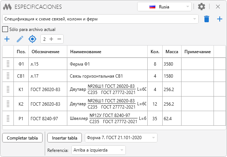227x157 pixels.
Task: Delete the selected specification with trash icon
Action: (x=207, y=19)
